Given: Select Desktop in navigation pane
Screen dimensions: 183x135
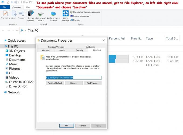Looking at the screenshot, I should tap(15, 55).
